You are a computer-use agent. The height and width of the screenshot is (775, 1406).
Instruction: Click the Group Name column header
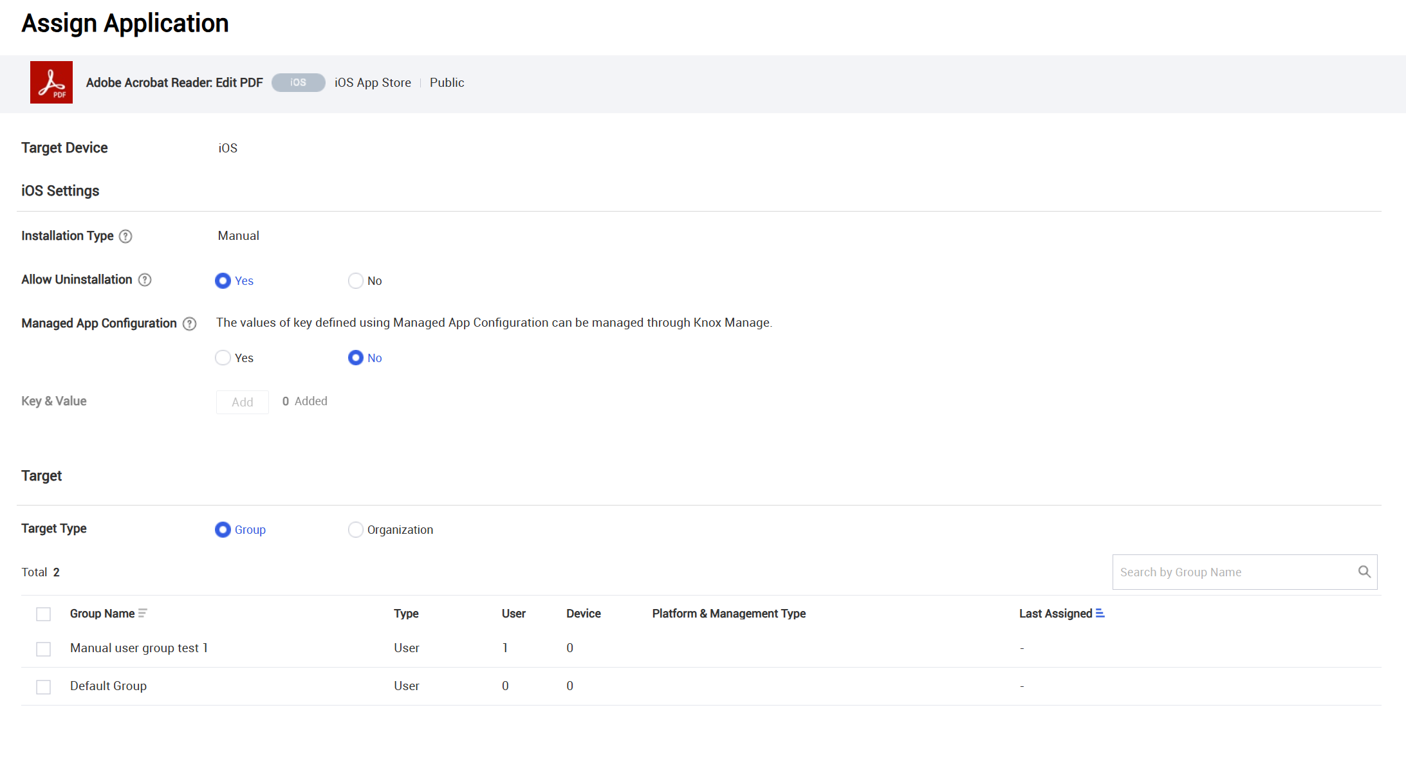102,614
